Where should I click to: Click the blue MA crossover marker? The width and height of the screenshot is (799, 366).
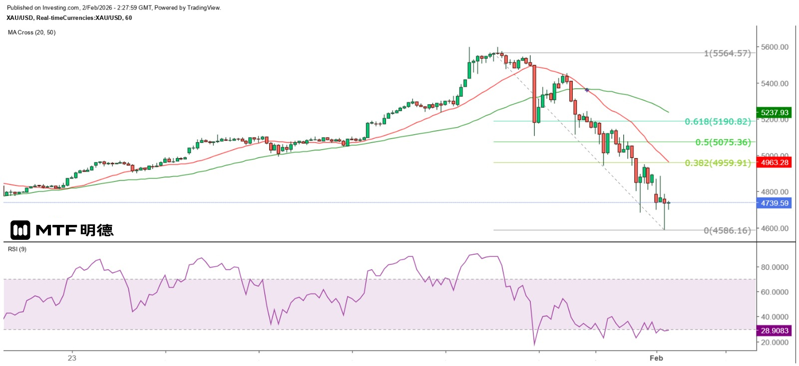(x=587, y=90)
